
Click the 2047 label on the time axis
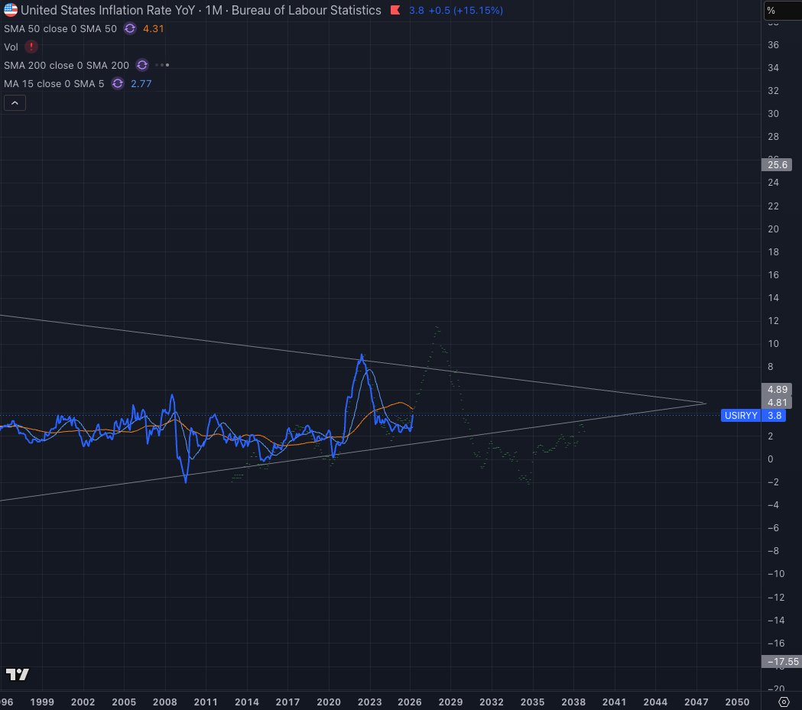point(696,702)
